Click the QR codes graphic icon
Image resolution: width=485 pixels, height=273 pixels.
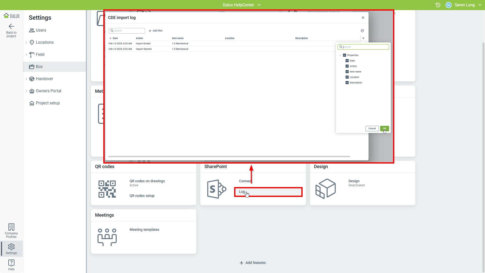point(107,189)
